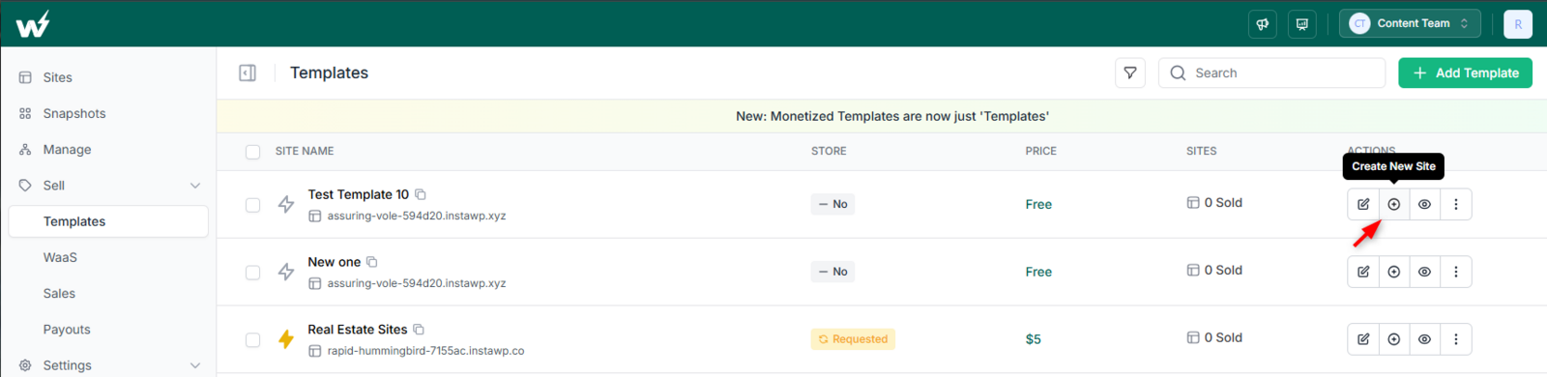Check the Test Template 10 row checkbox
The height and width of the screenshot is (377, 1547).
pos(252,205)
